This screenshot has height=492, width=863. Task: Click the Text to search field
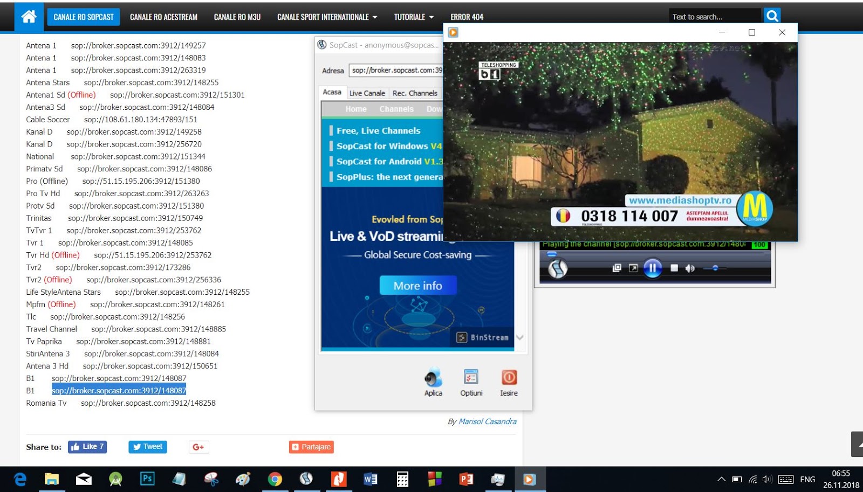coord(715,17)
